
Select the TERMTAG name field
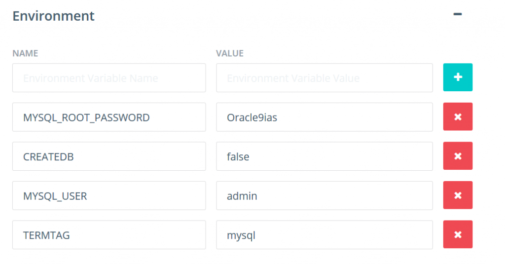click(x=109, y=235)
